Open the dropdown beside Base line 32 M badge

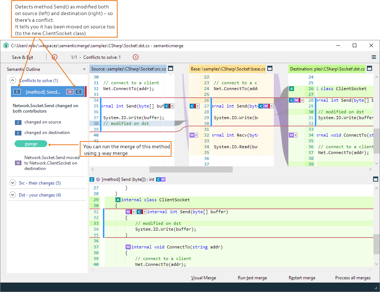click(196, 135)
